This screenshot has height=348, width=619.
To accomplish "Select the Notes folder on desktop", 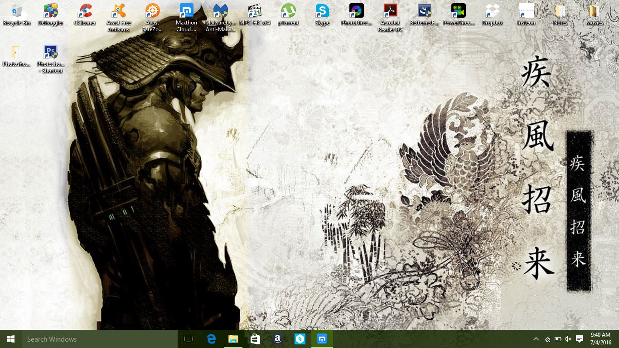I will [560, 14].
